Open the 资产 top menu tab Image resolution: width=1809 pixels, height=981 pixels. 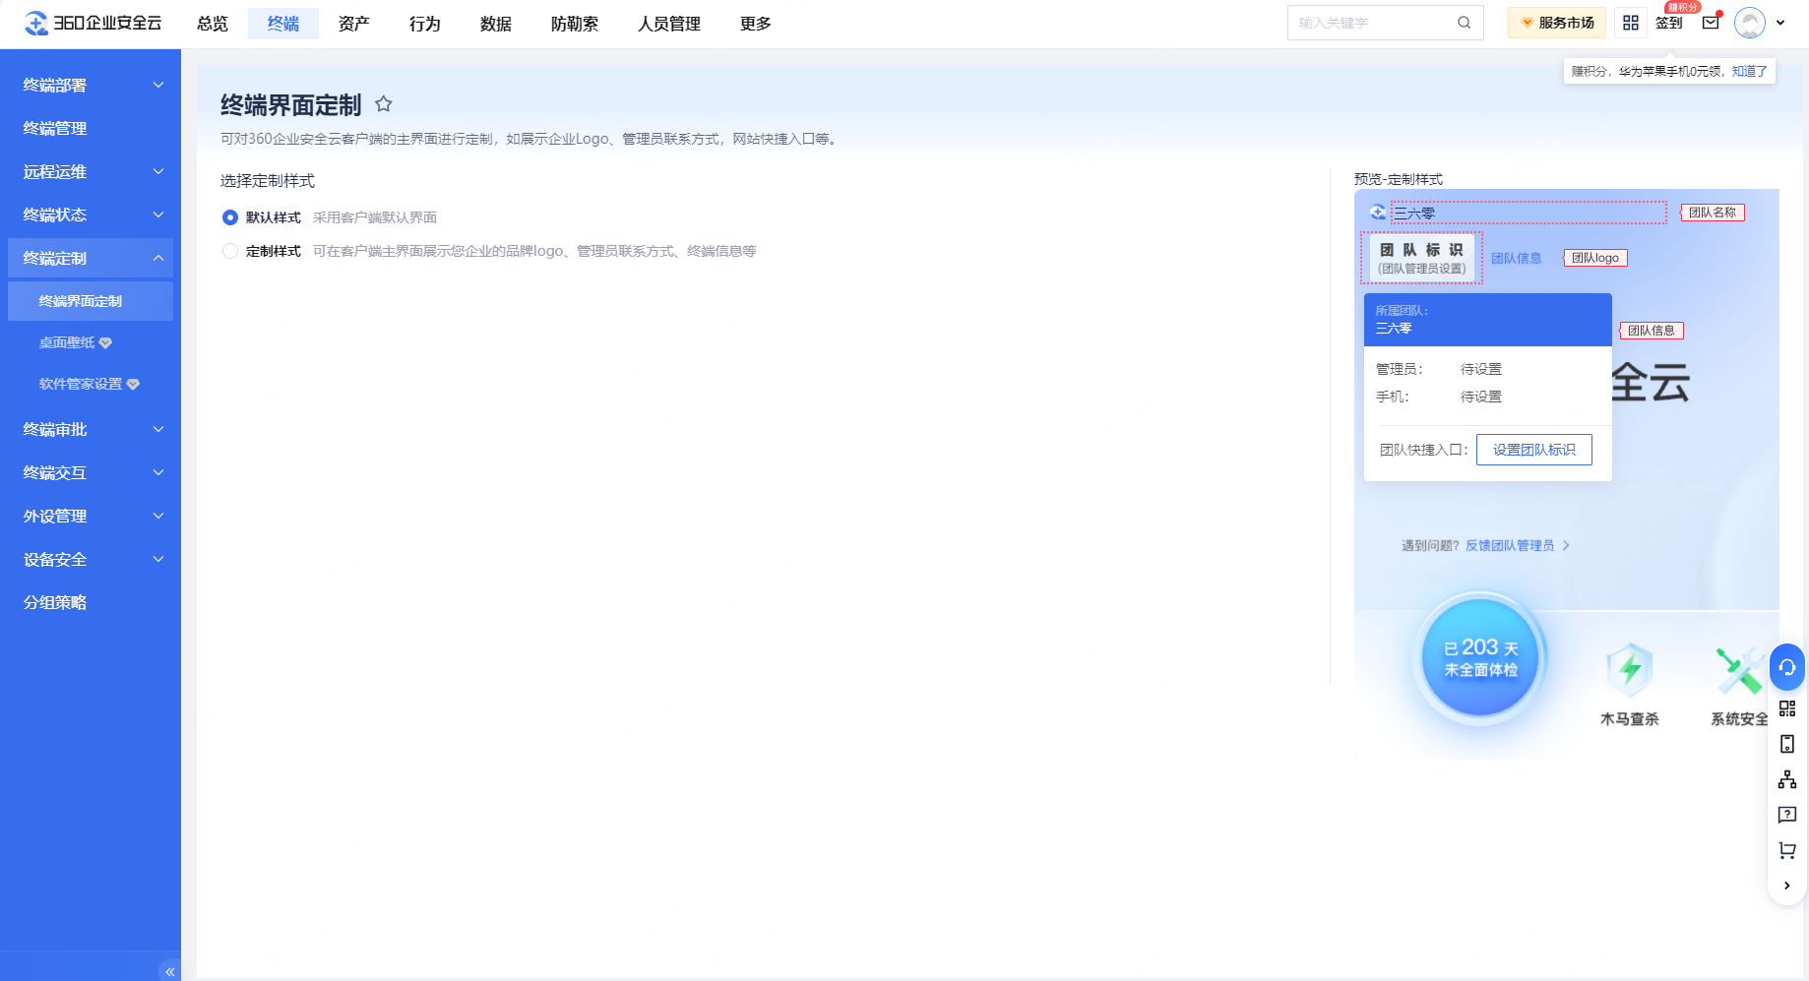pyautogui.click(x=353, y=24)
